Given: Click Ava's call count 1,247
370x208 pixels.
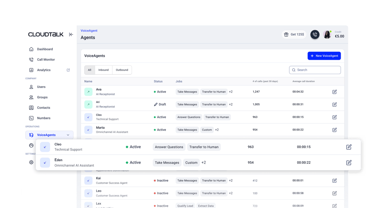Looking at the screenshot, I should coord(256,92).
